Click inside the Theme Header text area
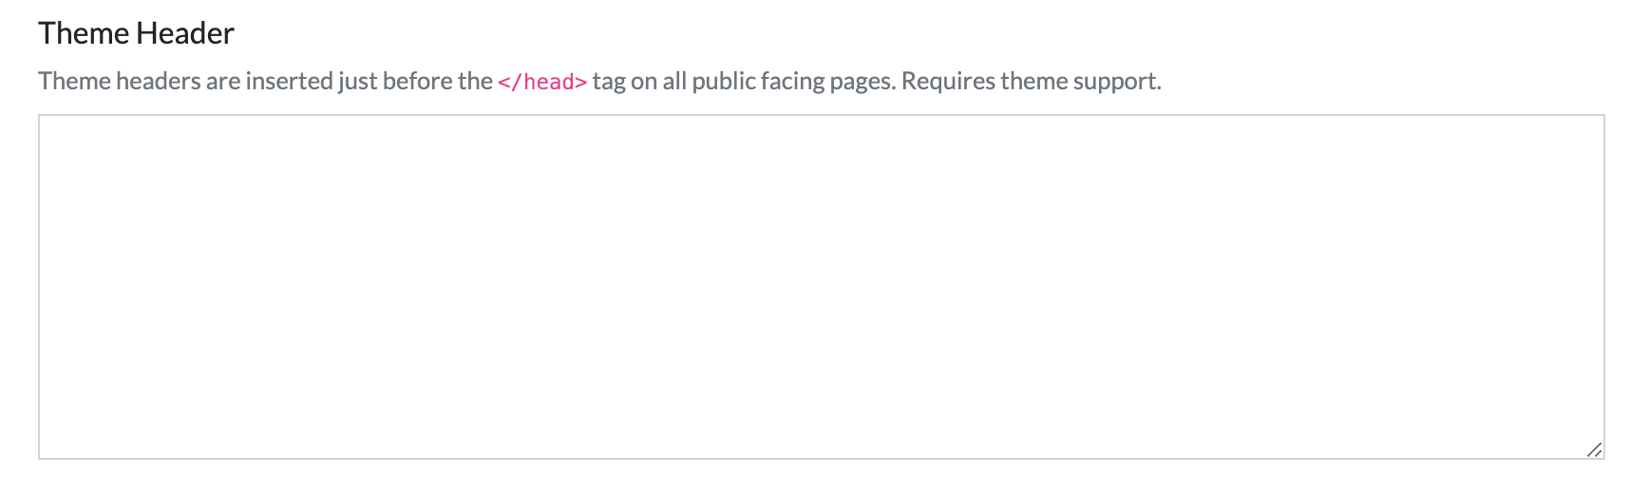 pos(821,286)
